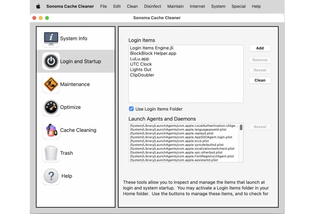Open the Maintain menu in menu bar

coord(175,6)
